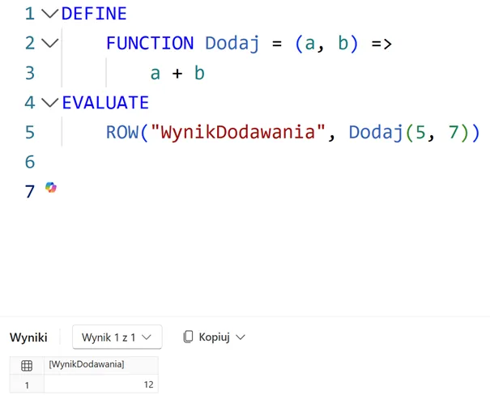The width and height of the screenshot is (490, 399).
Task: Collapse the EVALUATE block on line 4
Action: [x=49, y=103]
